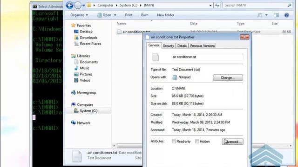Click the folder icon in address bar
This screenshot has height=167, width=298.
89,5
